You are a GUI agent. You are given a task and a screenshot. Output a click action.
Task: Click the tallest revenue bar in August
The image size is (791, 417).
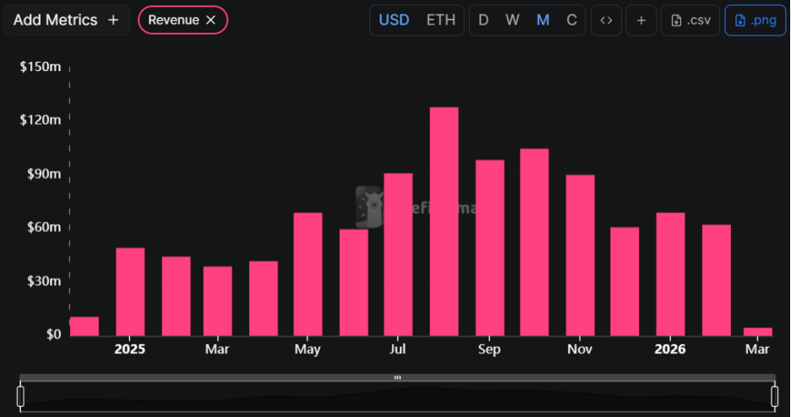tap(444, 222)
